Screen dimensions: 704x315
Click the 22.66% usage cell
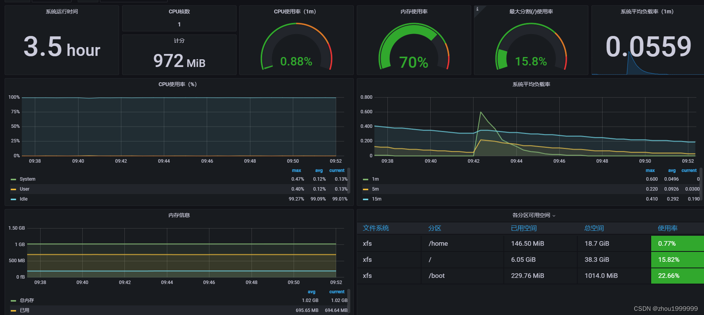coord(677,276)
